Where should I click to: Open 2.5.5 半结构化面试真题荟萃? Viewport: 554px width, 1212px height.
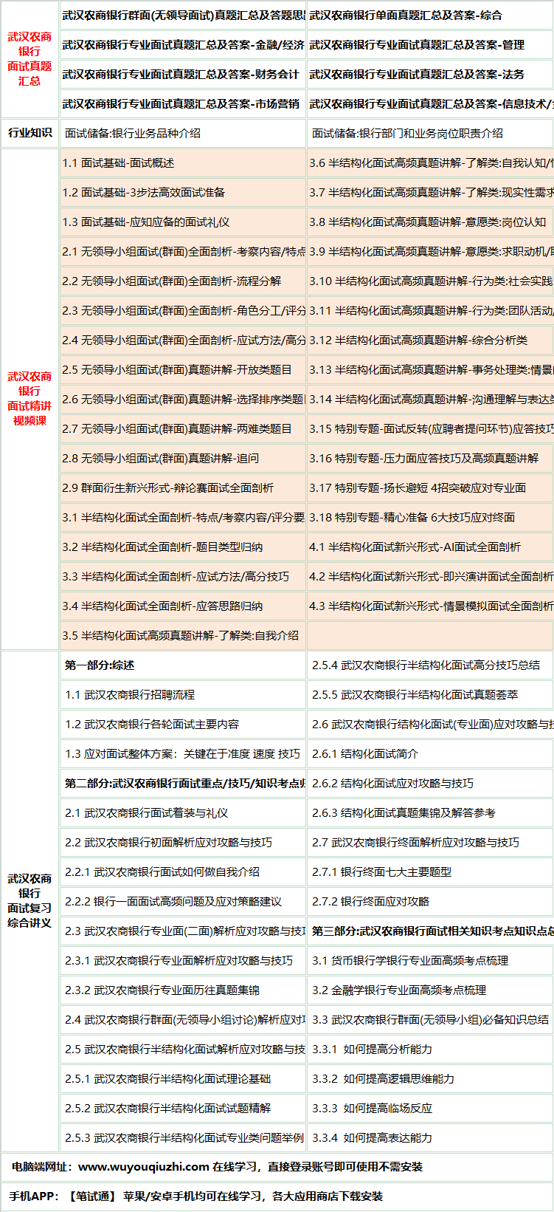coord(415,695)
